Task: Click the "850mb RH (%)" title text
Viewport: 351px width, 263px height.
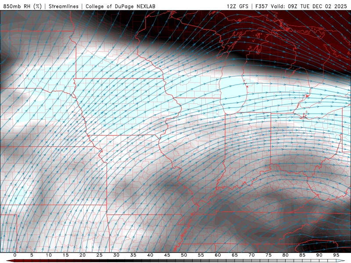Action: click(22, 6)
